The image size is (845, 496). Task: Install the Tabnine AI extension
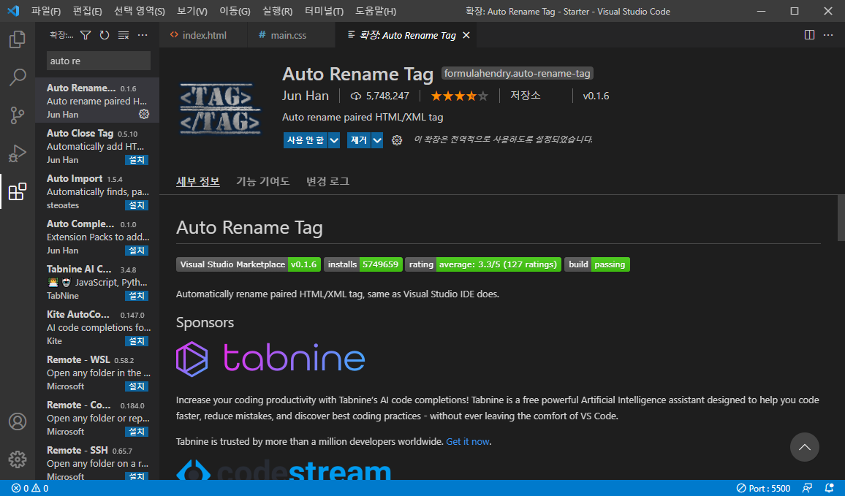tap(137, 296)
